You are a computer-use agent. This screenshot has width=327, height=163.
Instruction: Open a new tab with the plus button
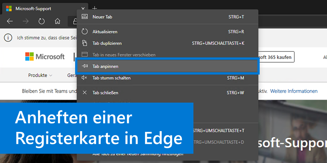[95, 8]
